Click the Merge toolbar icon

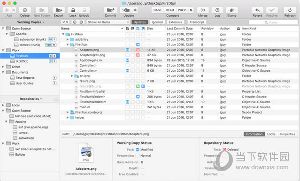203,10
